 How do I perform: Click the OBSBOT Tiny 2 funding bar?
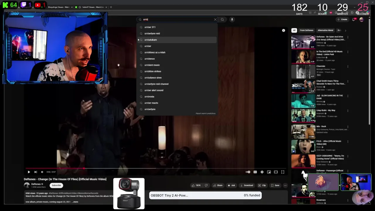(x=205, y=195)
